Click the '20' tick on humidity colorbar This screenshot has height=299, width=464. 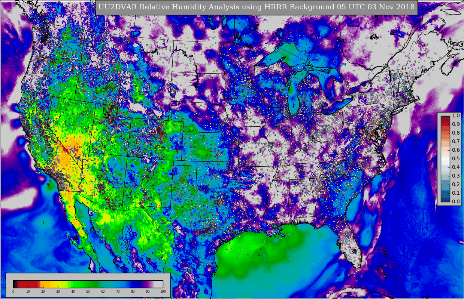pyautogui.click(x=43, y=292)
